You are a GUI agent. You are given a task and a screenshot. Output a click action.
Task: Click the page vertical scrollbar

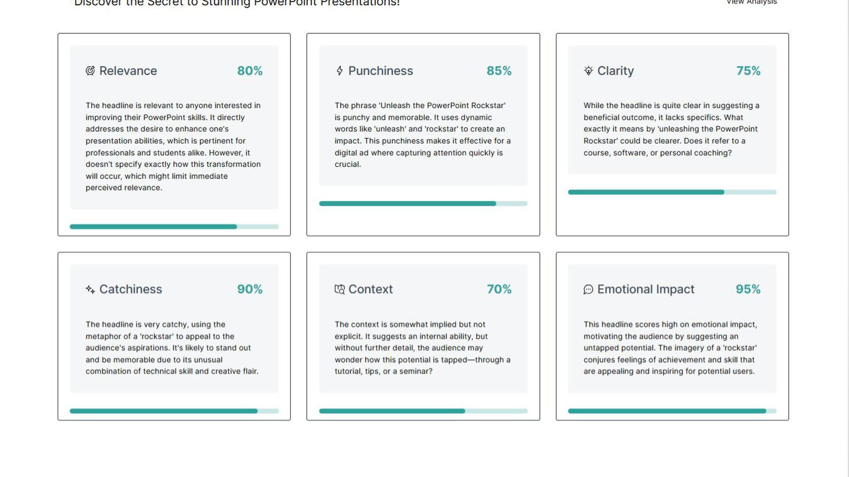pyautogui.click(x=845, y=238)
